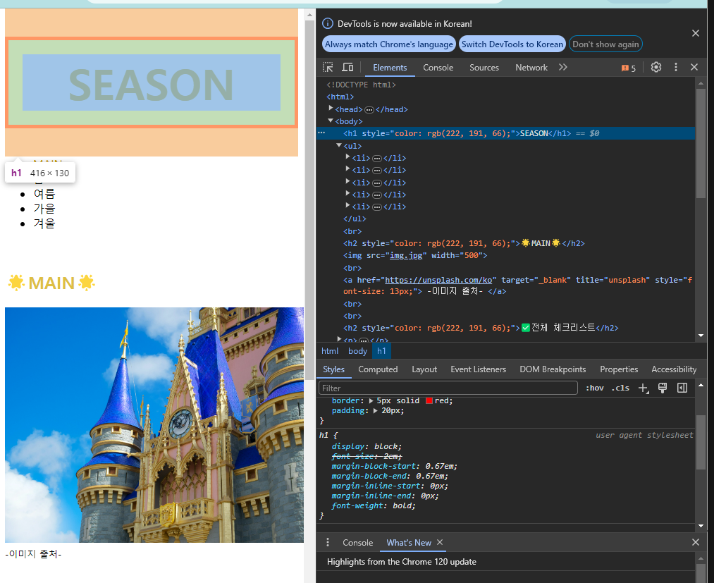
Task: Click the 가을 list item on page
Action: 44,209
